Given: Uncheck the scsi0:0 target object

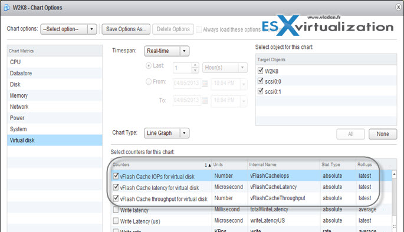Looking at the screenshot, I should click(261, 81).
